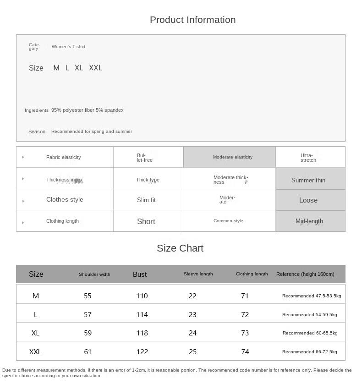Viewport: 362px width, 384px height.
Task: Select the Slim fit option
Action: pyautogui.click(x=146, y=200)
